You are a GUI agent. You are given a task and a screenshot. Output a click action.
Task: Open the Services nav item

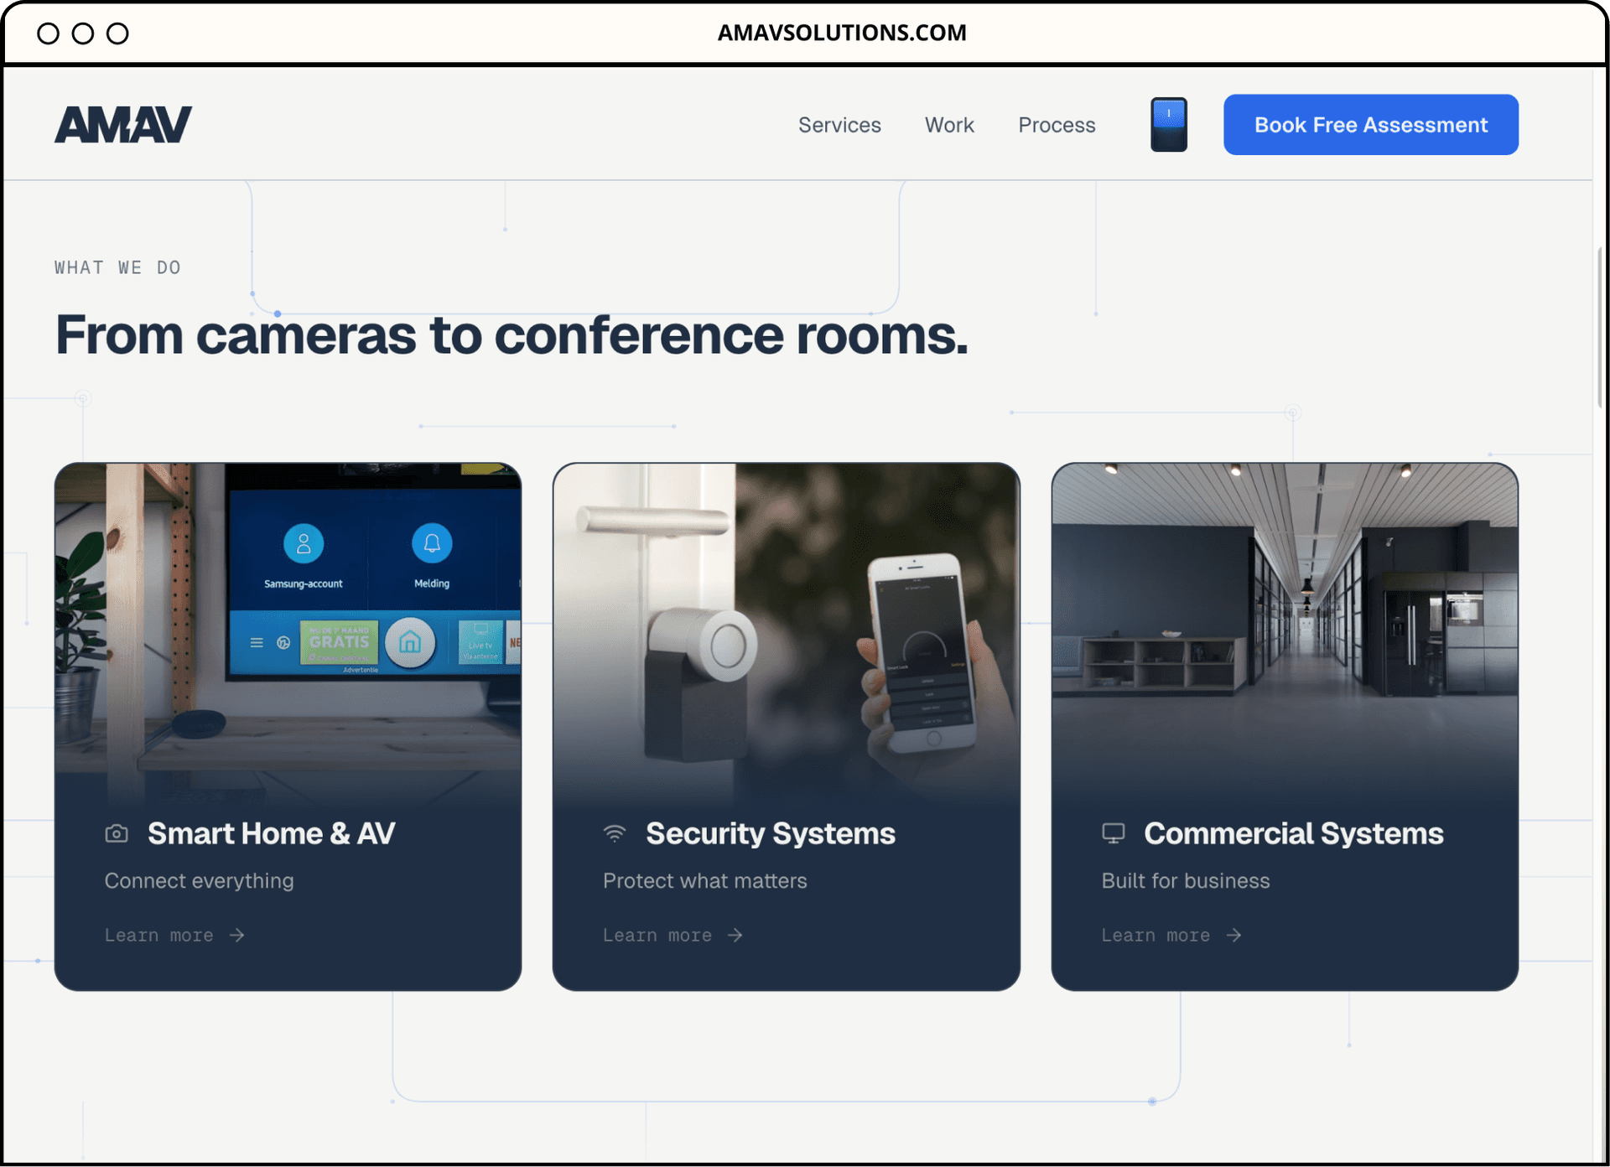[x=839, y=125]
